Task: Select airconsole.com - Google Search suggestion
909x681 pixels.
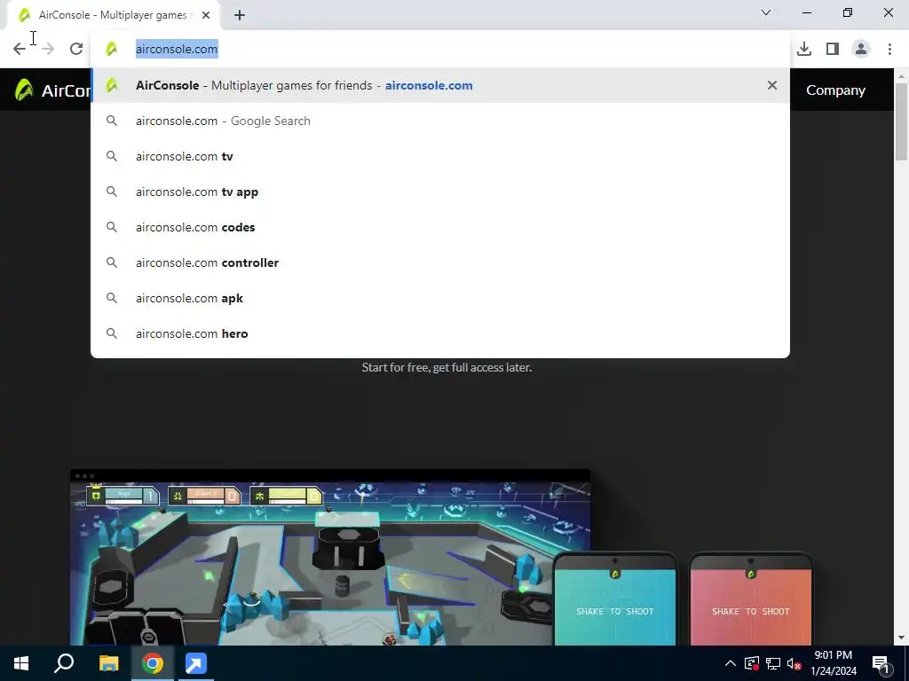Action: (440, 121)
